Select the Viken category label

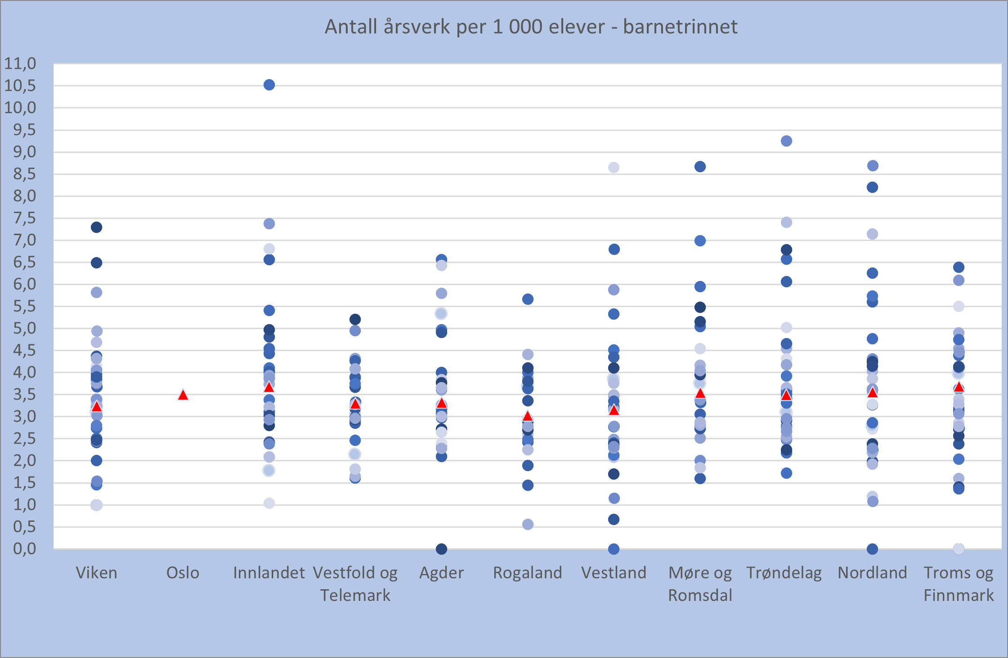click(x=96, y=573)
